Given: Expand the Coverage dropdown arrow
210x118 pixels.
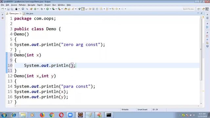Looking at the screenshot, I should coord(56,9).
